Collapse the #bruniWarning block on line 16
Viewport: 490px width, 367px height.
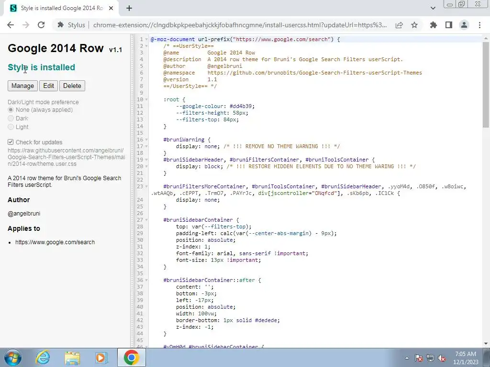pyautogui.click(x=146, y=140)
